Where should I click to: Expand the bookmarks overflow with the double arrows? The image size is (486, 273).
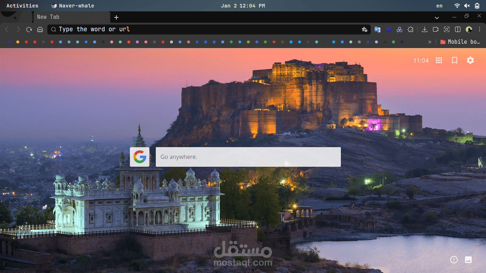[x=429, y=42]
